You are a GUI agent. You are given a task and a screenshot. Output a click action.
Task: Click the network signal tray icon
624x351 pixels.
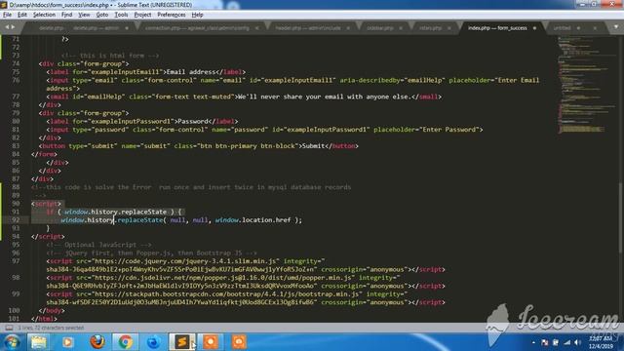(x=567, y=342)
